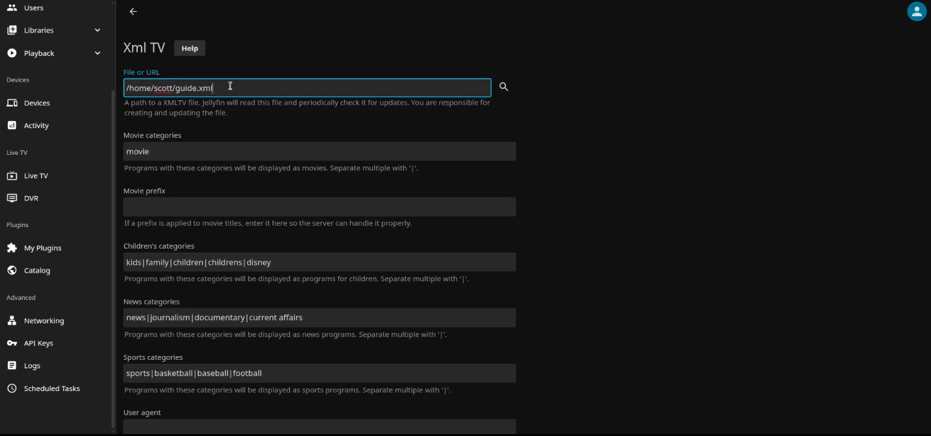Open My Plugins label
931x436 pixels.
42,248
